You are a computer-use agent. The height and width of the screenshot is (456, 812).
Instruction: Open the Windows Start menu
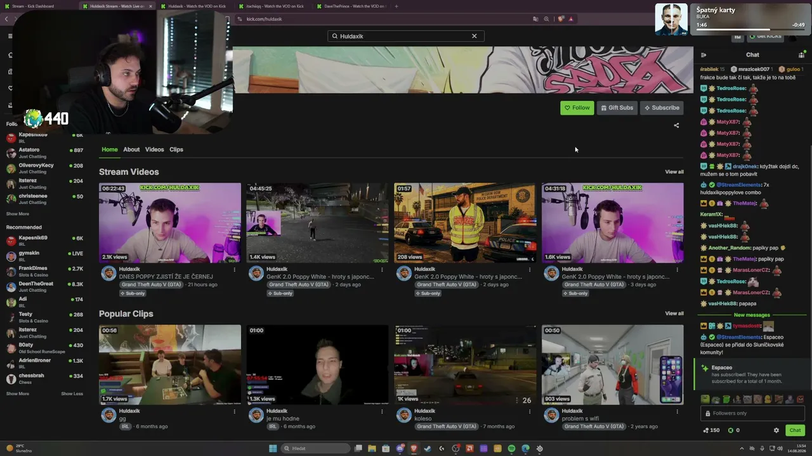[273, 448]
